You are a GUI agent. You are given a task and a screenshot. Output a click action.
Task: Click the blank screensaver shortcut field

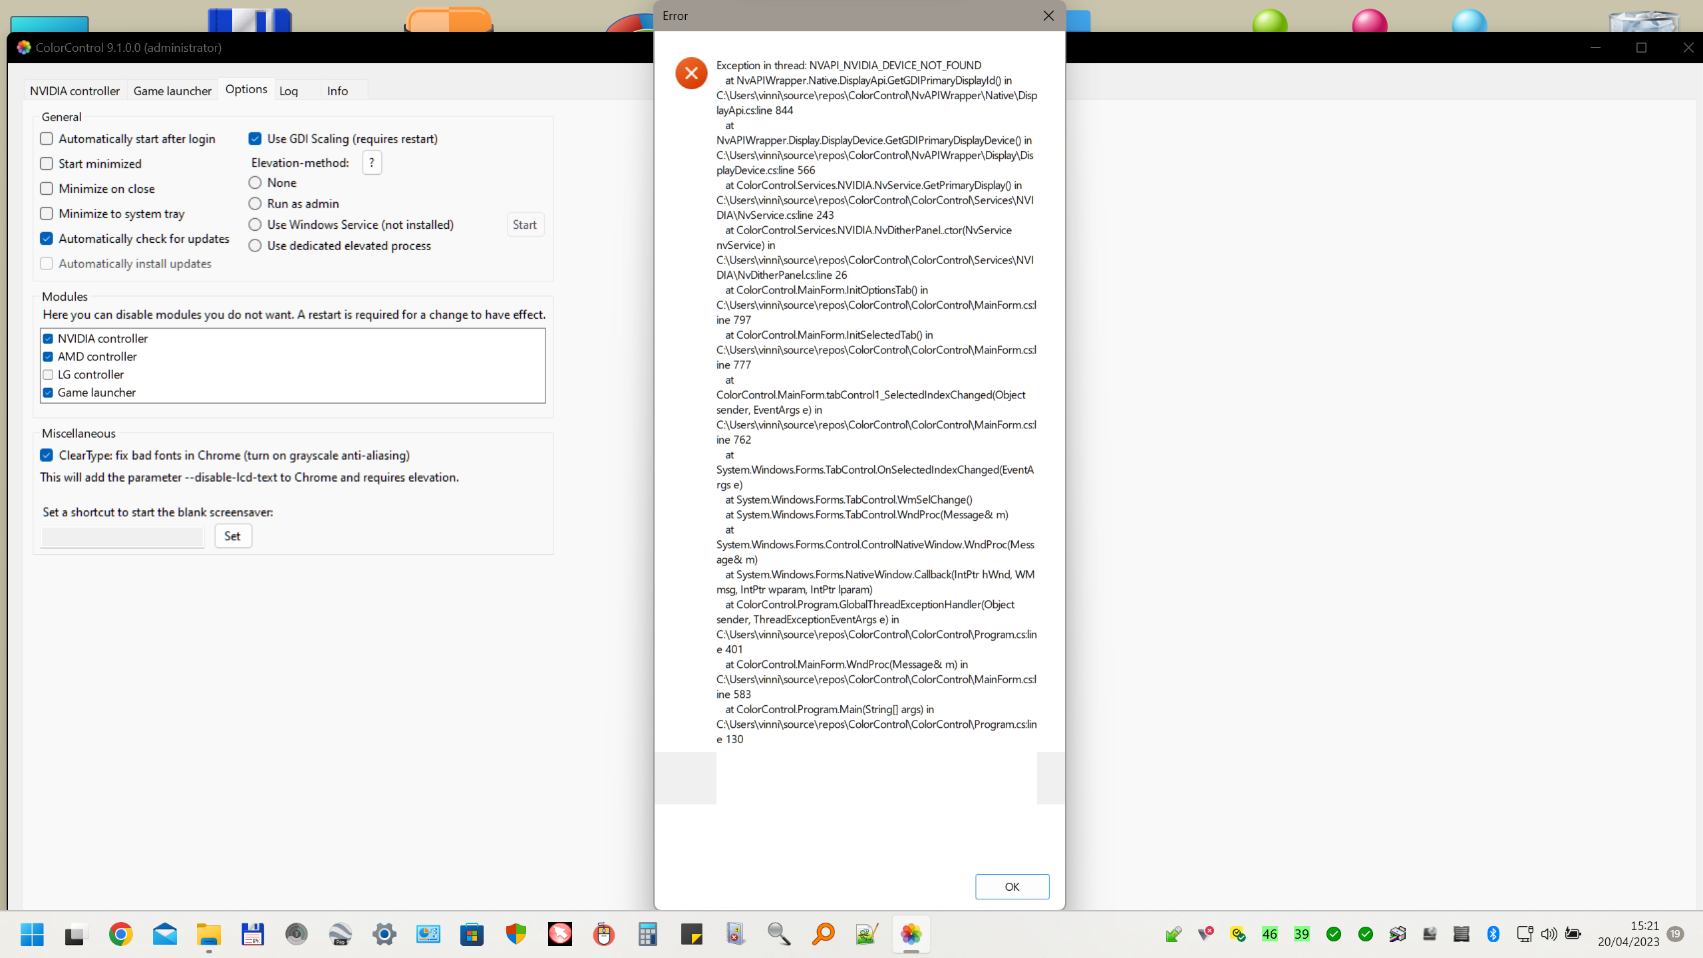tap(121, 537)
